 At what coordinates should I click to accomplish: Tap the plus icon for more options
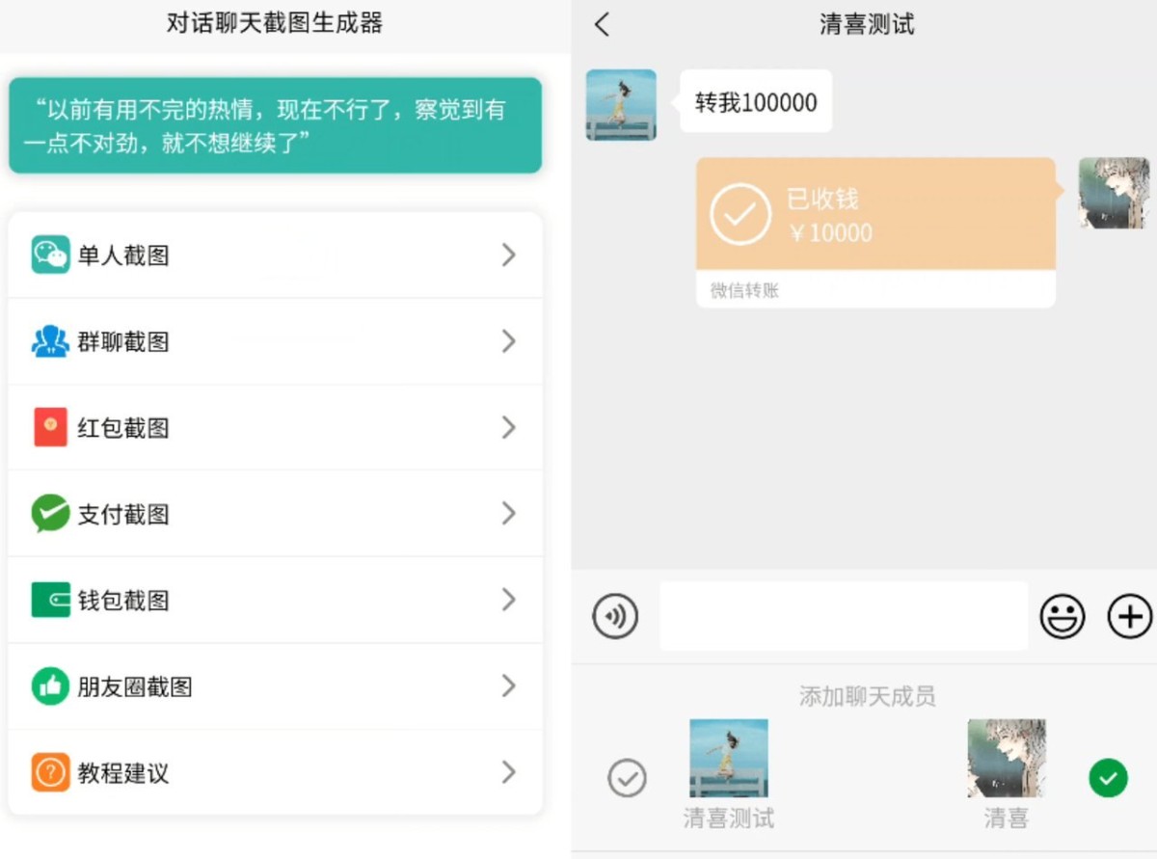coord(1130,616)
